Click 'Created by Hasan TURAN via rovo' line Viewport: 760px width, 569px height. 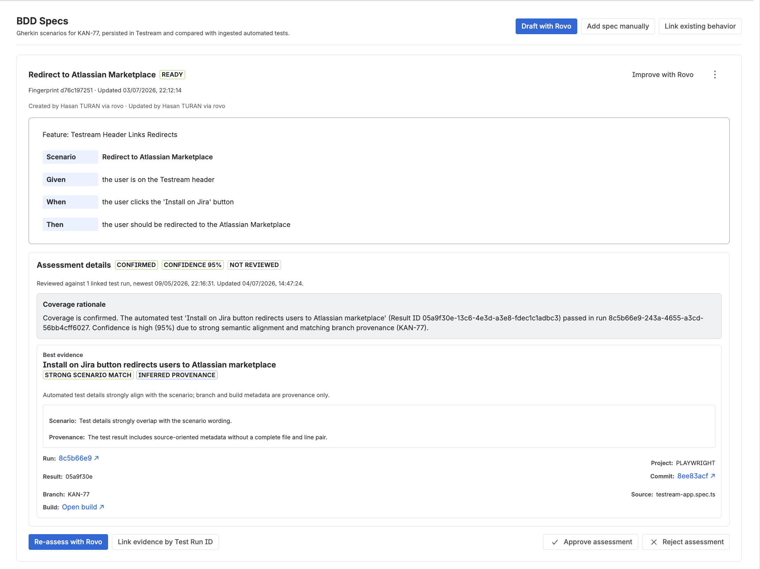click(x=127, y=106)
